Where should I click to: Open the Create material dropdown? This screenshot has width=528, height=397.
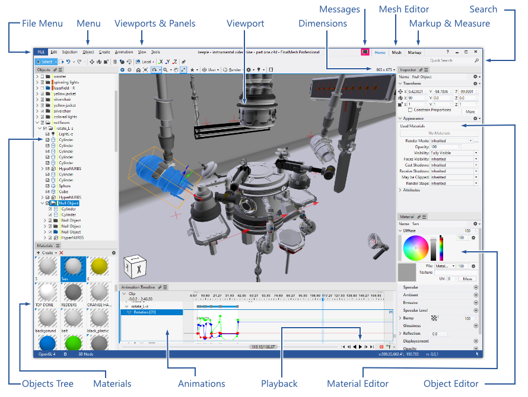[x=47, y=253]
